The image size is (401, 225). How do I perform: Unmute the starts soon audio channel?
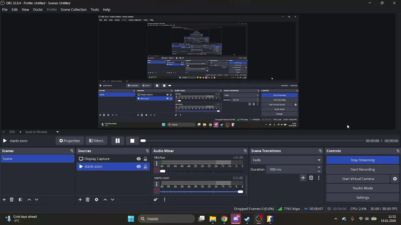pyautogui.click(x=157, y=191)
